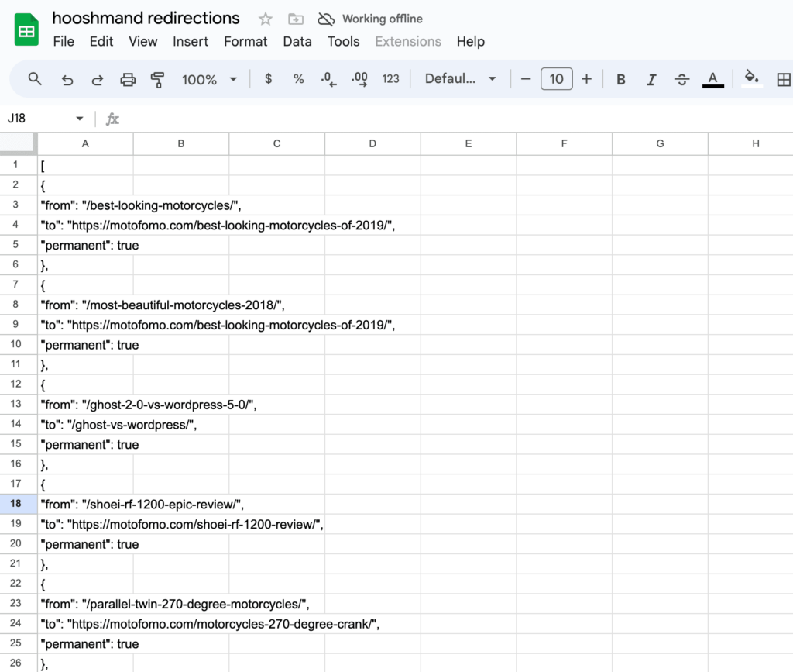Select cell with "/best-looking-motorcycles/" from entry
Viewport: 793px width, 672px height.
pos(85,205)
